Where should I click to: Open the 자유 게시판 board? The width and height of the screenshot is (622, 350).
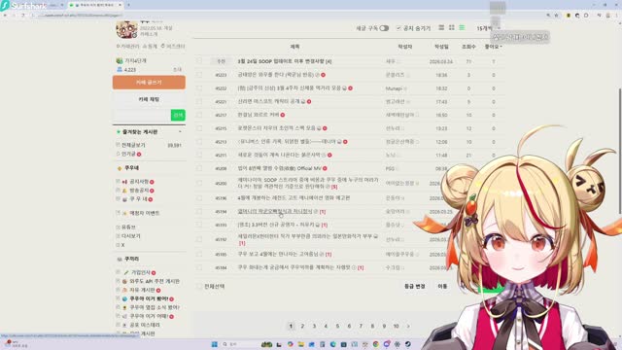coord(143,290)
